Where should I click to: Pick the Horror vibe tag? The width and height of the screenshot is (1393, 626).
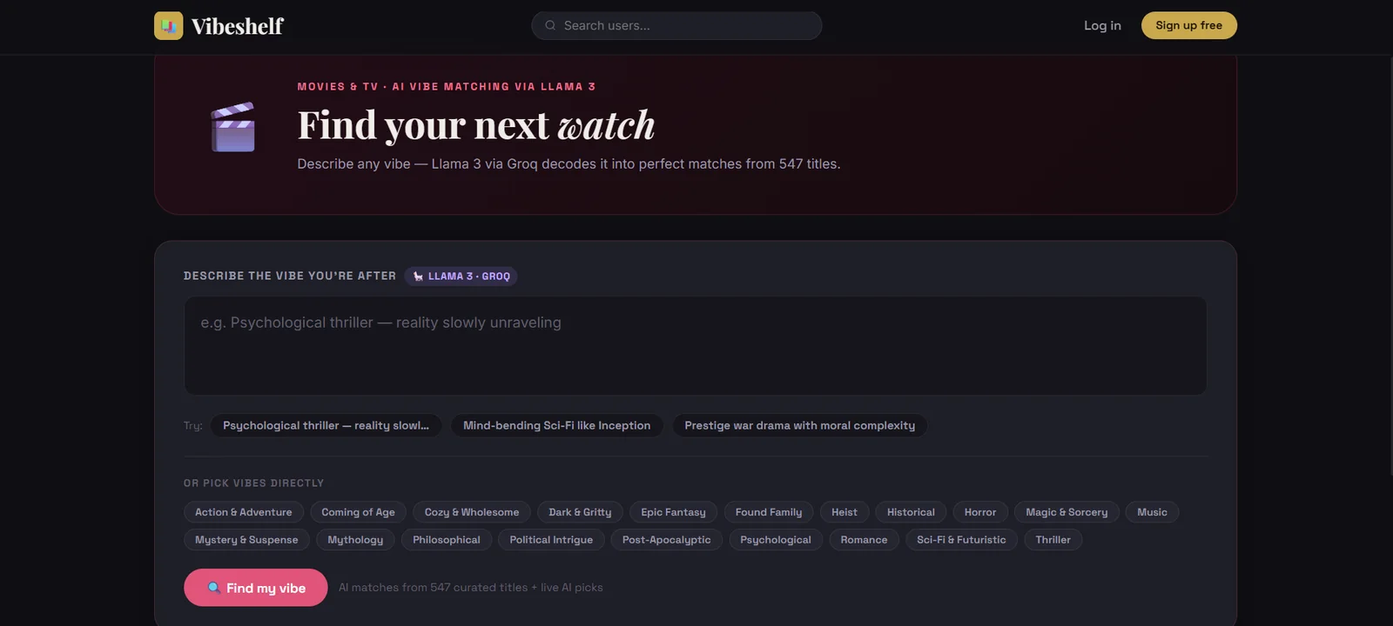click(980, 512)
